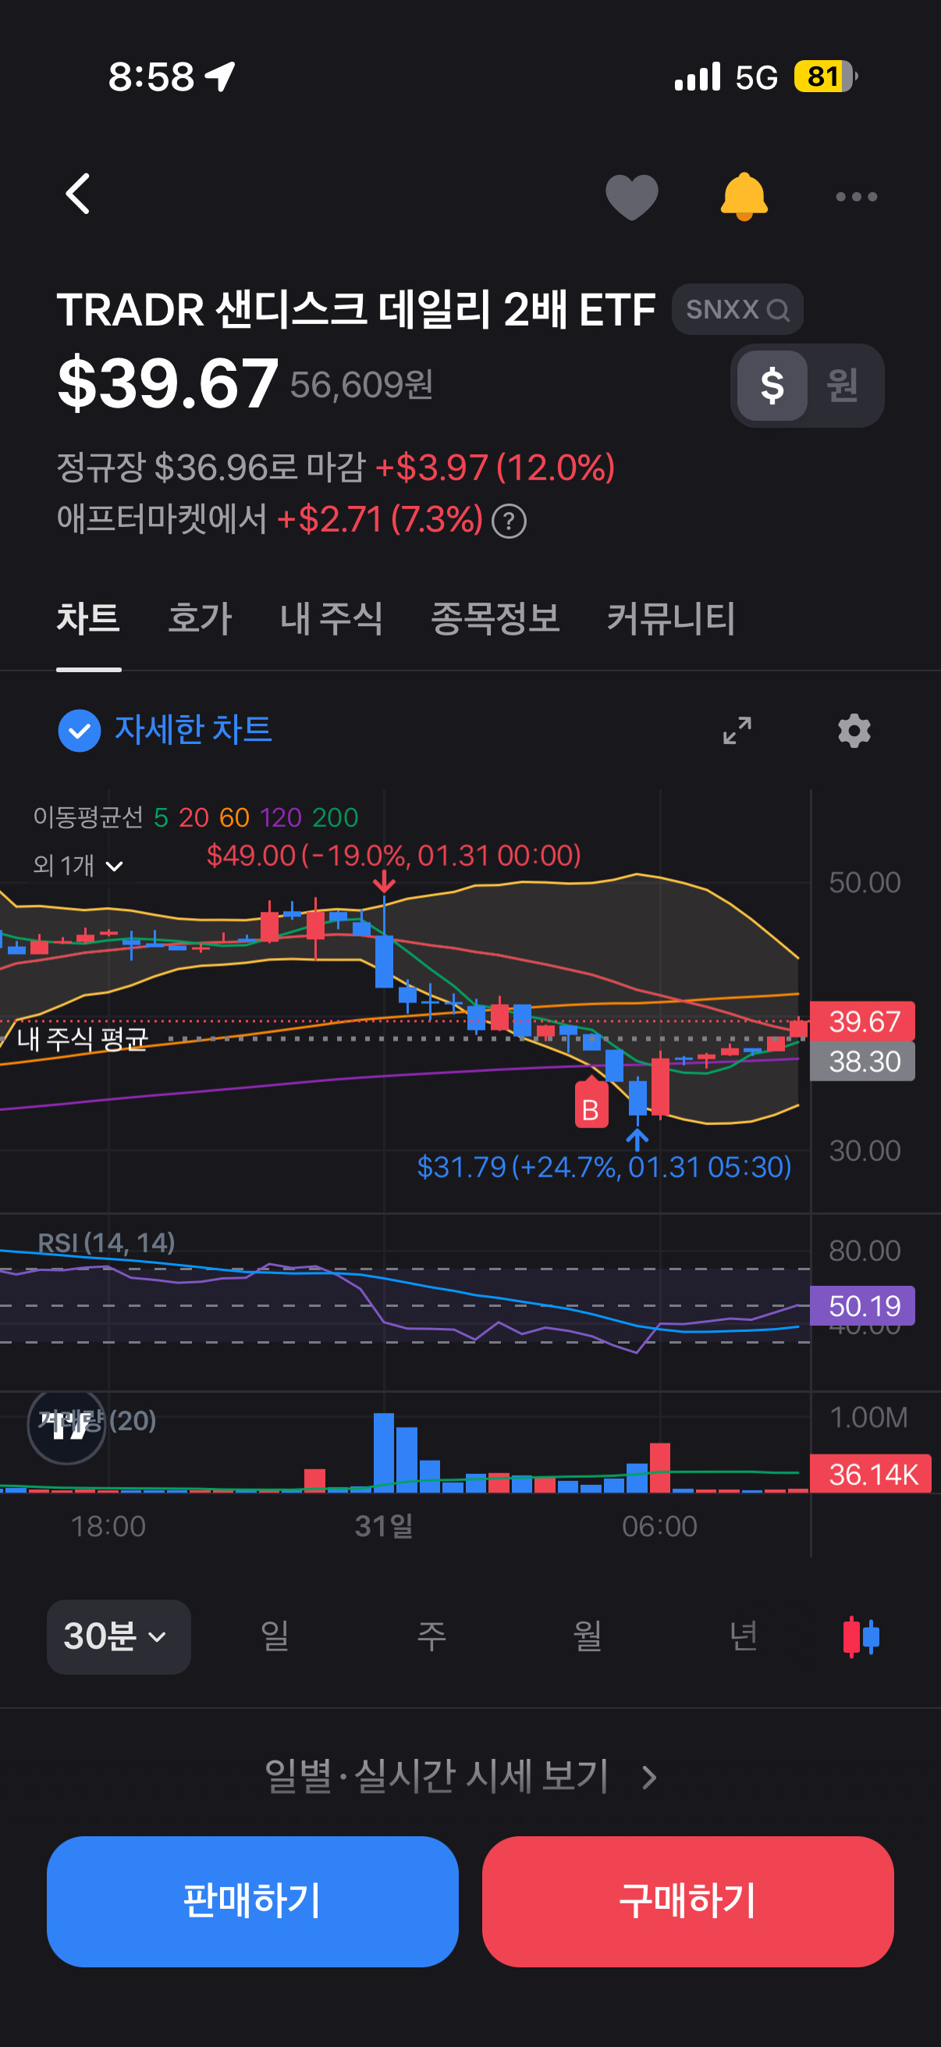The image size is (941, 2047).
Task: Select the 호가 tab
Action: [x=199, y=618]
